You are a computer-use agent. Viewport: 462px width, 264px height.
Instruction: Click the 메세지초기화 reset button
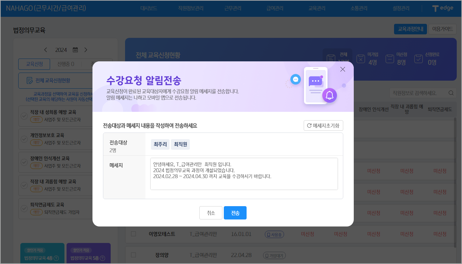[323, 126]
